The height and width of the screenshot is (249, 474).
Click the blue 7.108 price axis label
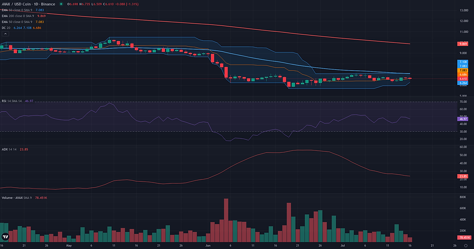[463, 62]
